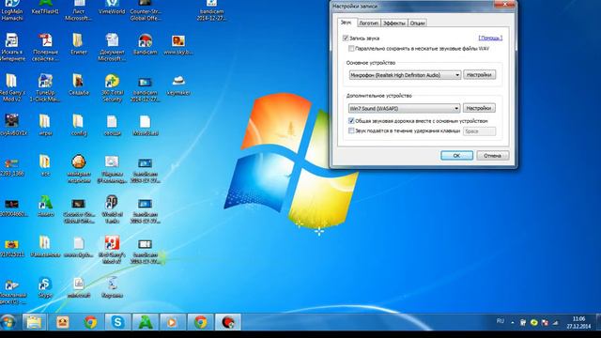
Task: Select the Звук tab
Action: click(347, 23)
